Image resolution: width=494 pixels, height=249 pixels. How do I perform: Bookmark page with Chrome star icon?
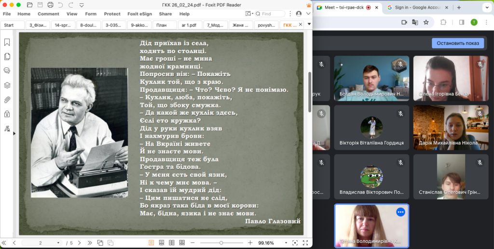426,22
